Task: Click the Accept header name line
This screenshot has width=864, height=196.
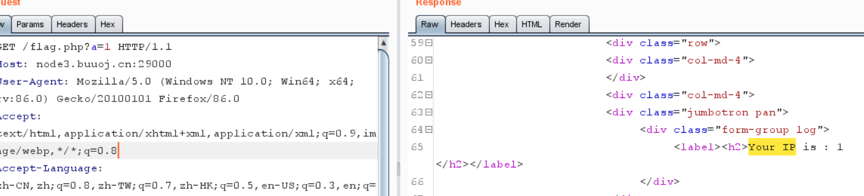Action: [20, 116]
